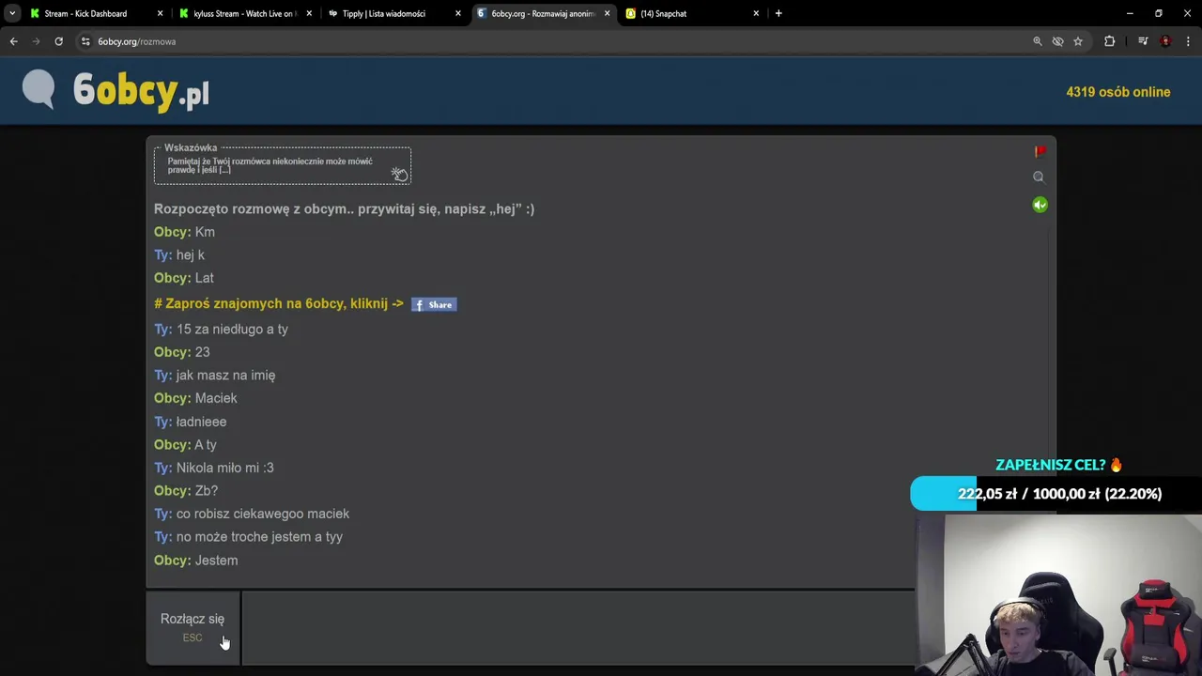
Task: Click the message 'co robisz ciekawegoo maciek'
Action: coord(263,514)
